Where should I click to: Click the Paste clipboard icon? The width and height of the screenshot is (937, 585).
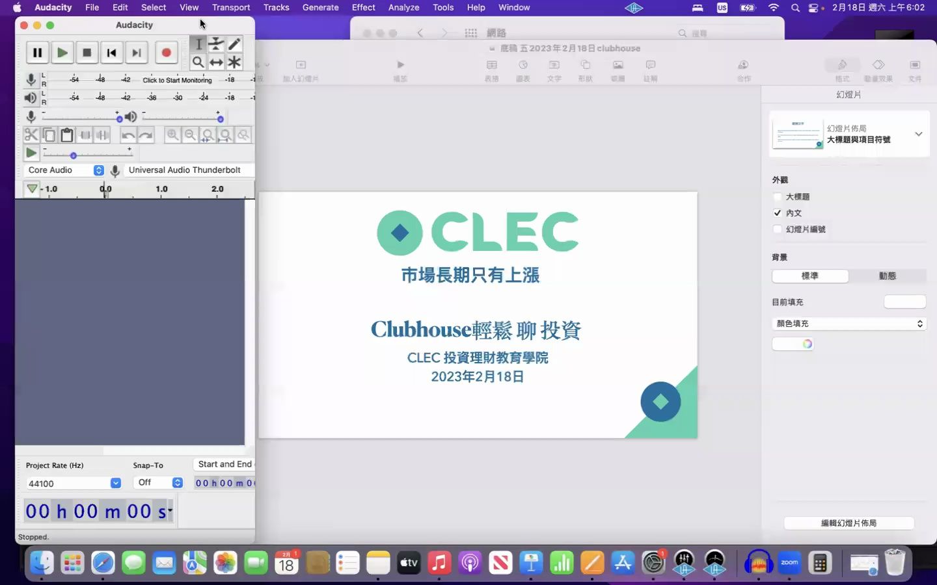(x=66, y=135)
